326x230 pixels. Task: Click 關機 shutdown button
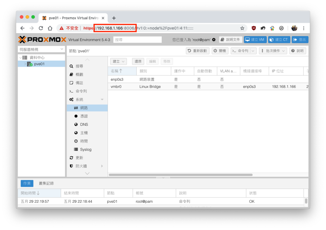220,51
